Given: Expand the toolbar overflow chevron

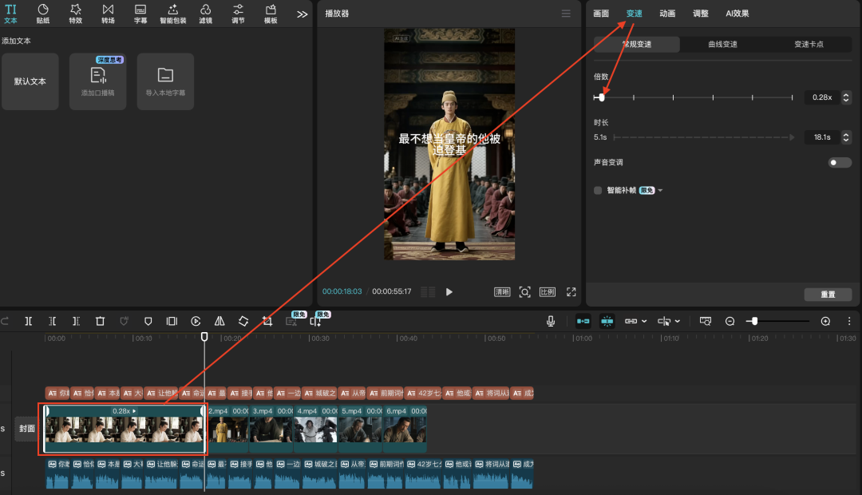Looking at the screenshot, I should [302, 14].
